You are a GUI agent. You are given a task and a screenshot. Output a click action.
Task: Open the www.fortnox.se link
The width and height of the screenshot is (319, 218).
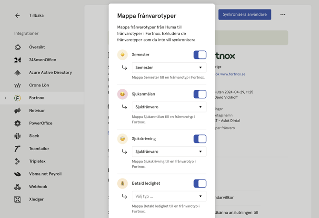[x=233, y=74]
